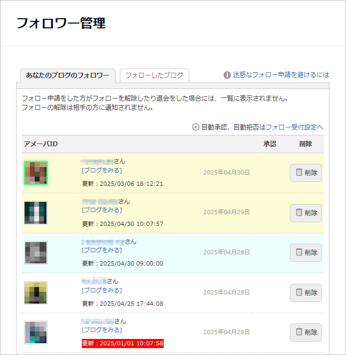Click the gray avatar of the third follower
Screen dimensions: 346x355
click(36, 253)
